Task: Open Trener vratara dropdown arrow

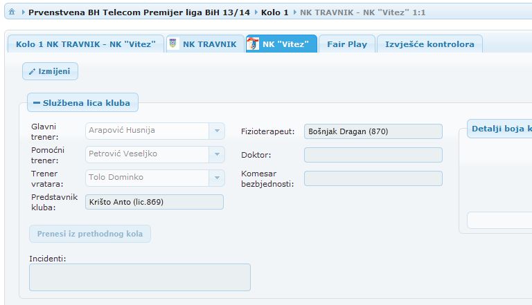Action: [217, 178]
